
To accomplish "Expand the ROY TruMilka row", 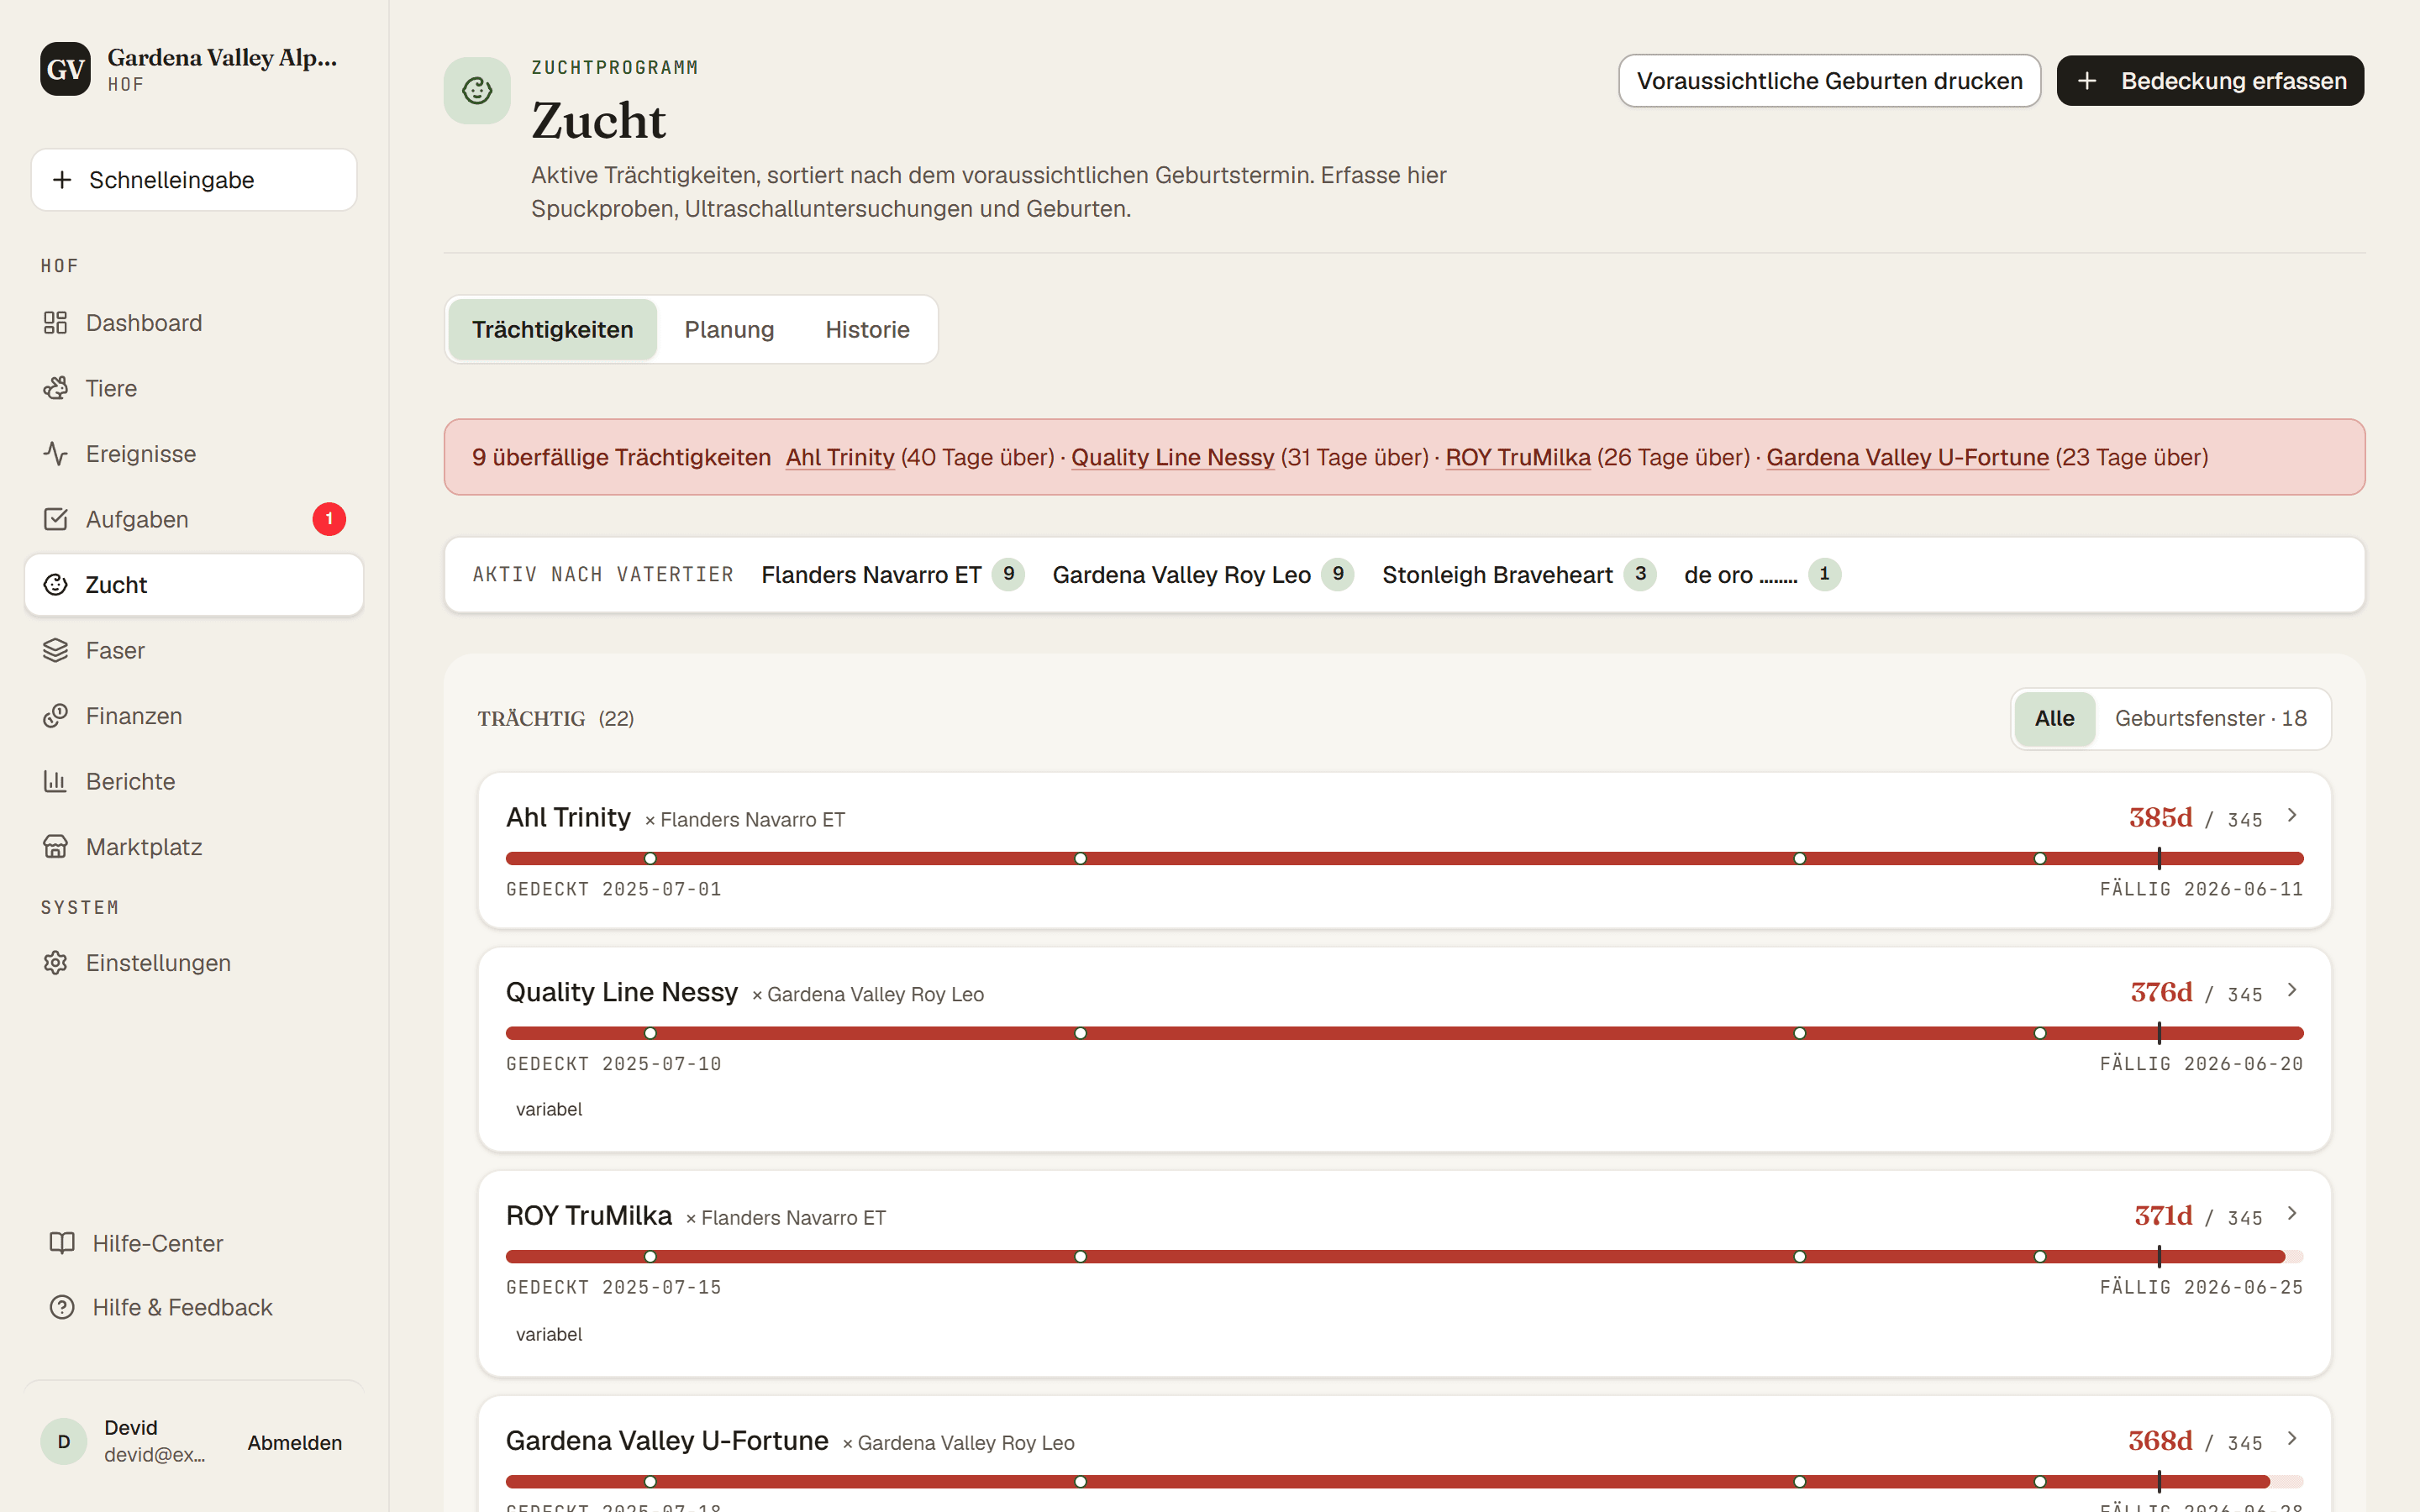I will [x=2292, y=1214].
